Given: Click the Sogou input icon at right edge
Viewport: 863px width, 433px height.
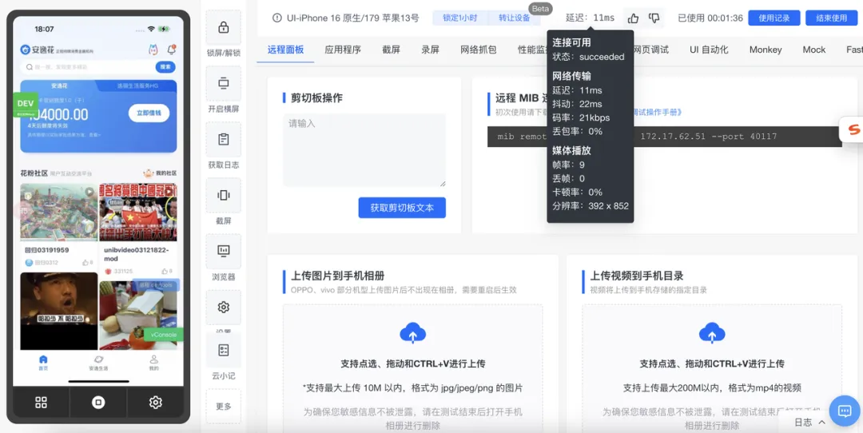Looking at the screenshot, I should point(852,130).
